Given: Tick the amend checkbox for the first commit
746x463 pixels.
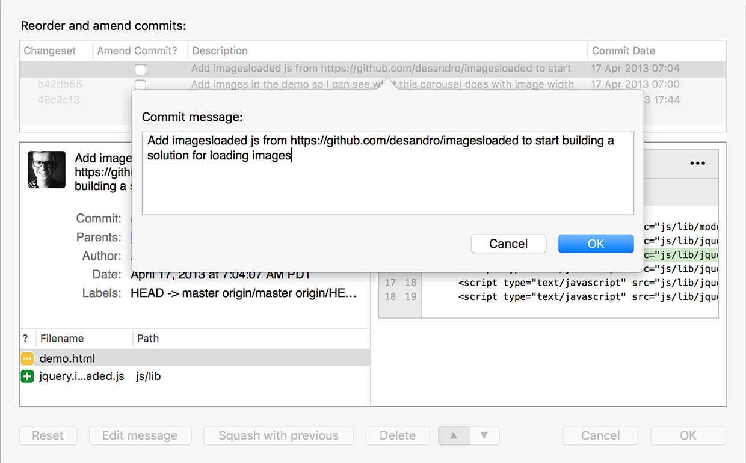Looking at the screenshot, I should 140,69.
